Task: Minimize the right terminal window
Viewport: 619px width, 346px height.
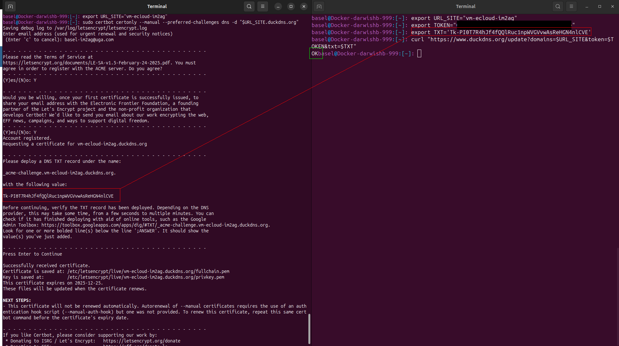Action: (587, 6)
